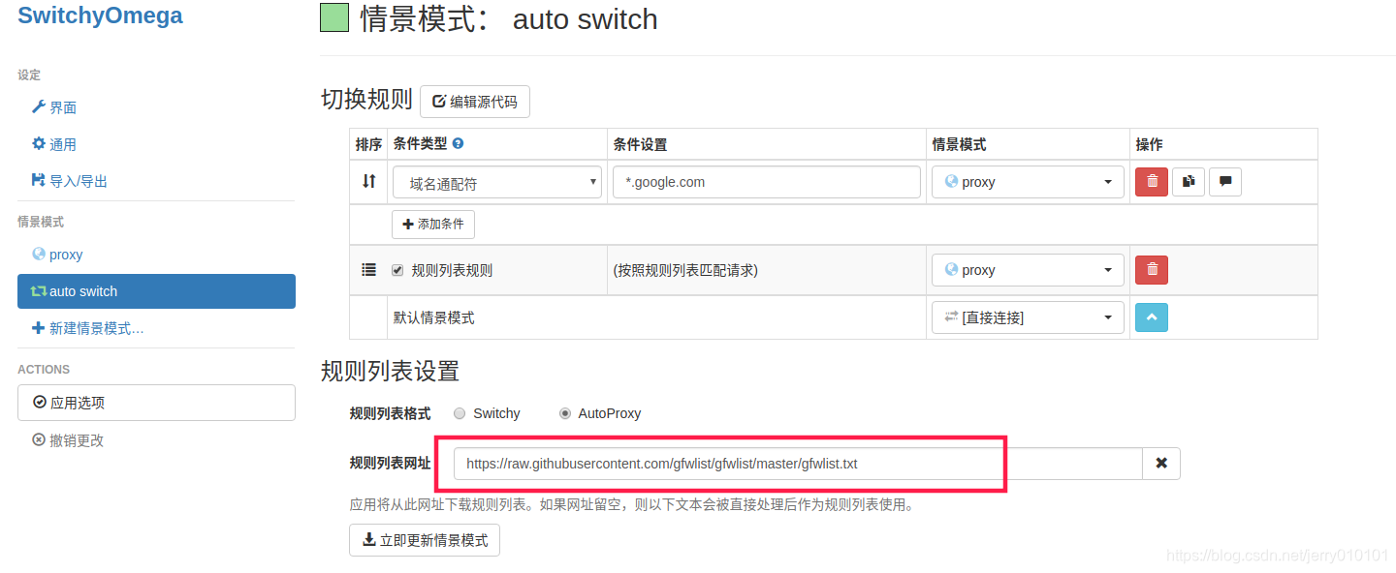The height and width of the screenshot is (573, 1396).
Task: Click 应用选项 to apply changes
Action: tap(156, 403)
